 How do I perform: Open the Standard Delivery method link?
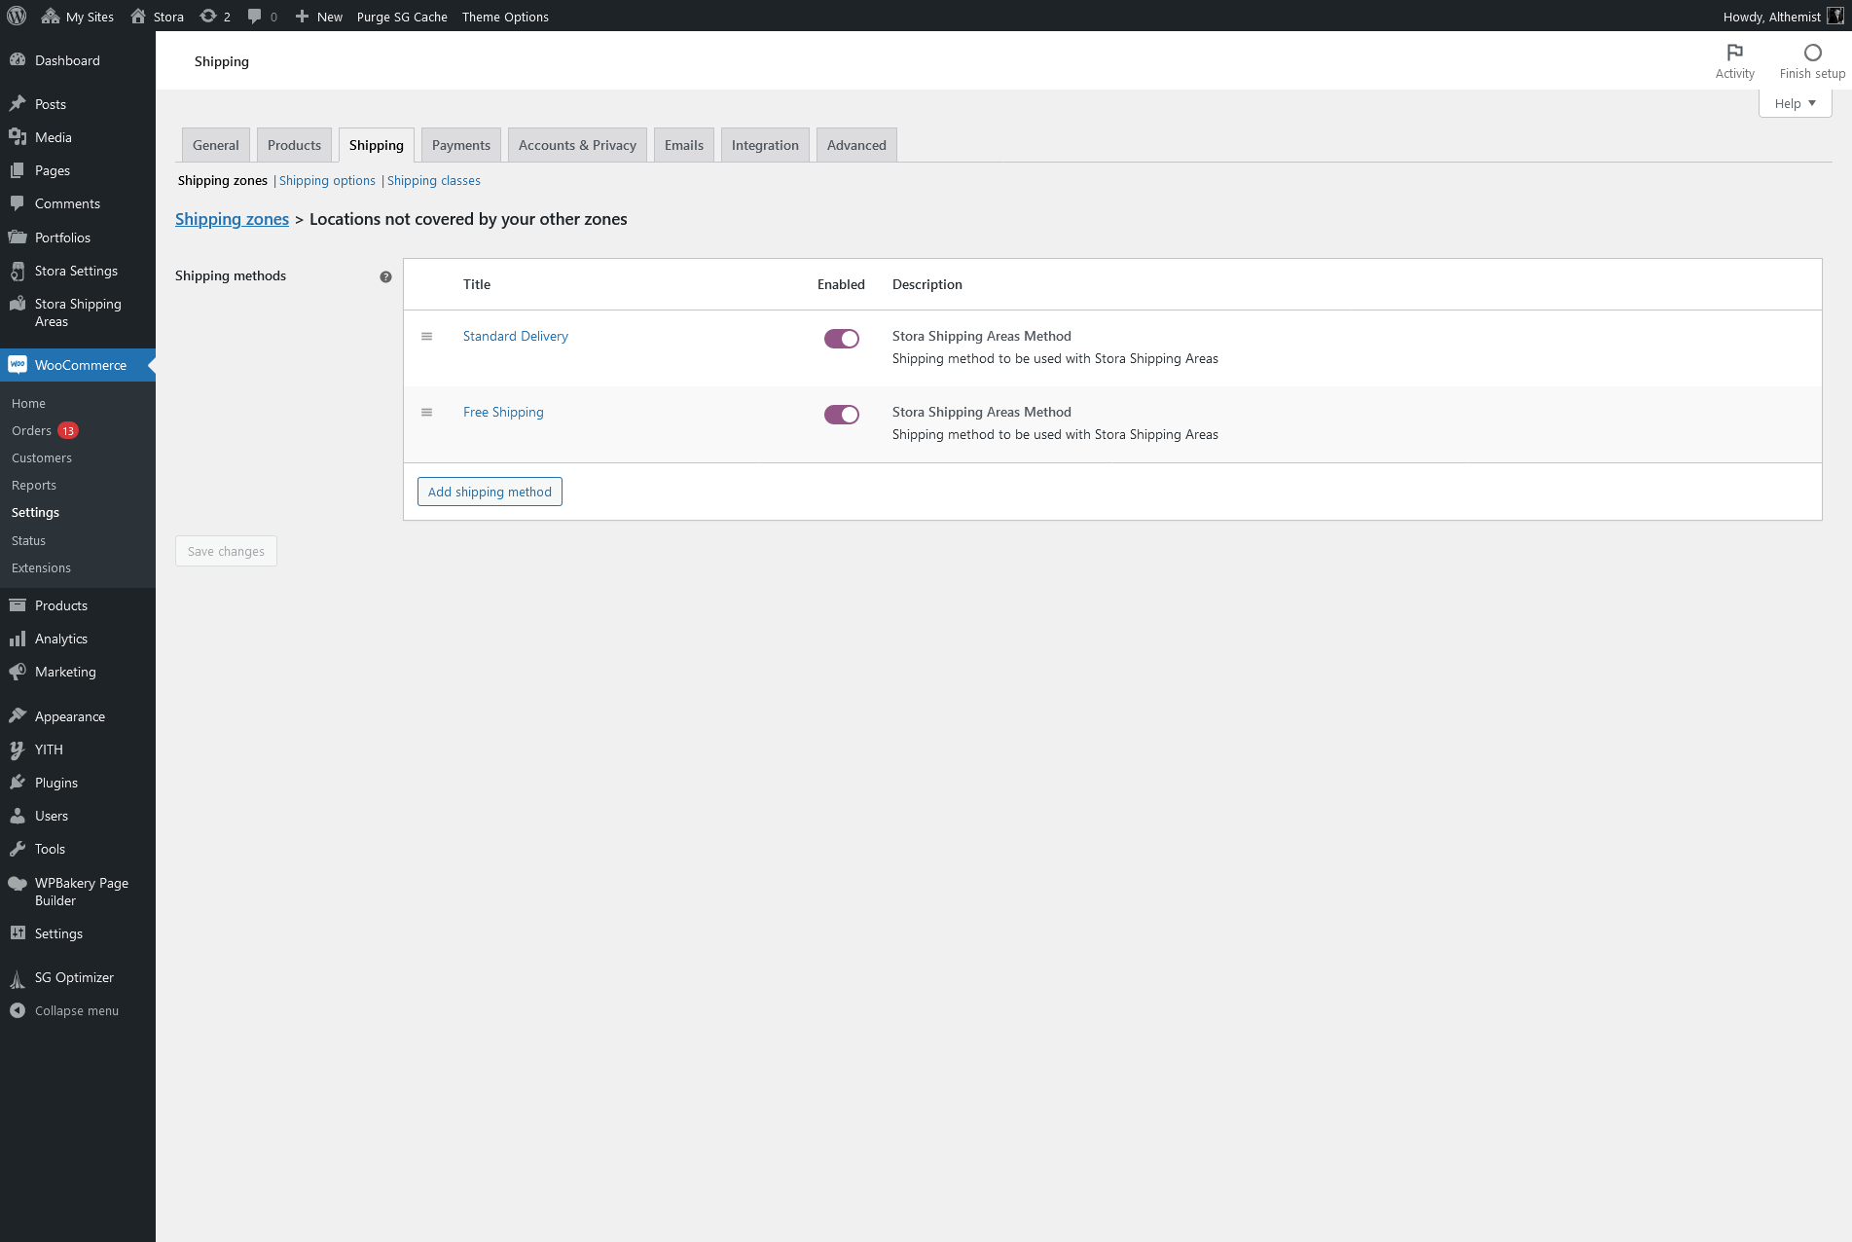(x=515, y=337)
